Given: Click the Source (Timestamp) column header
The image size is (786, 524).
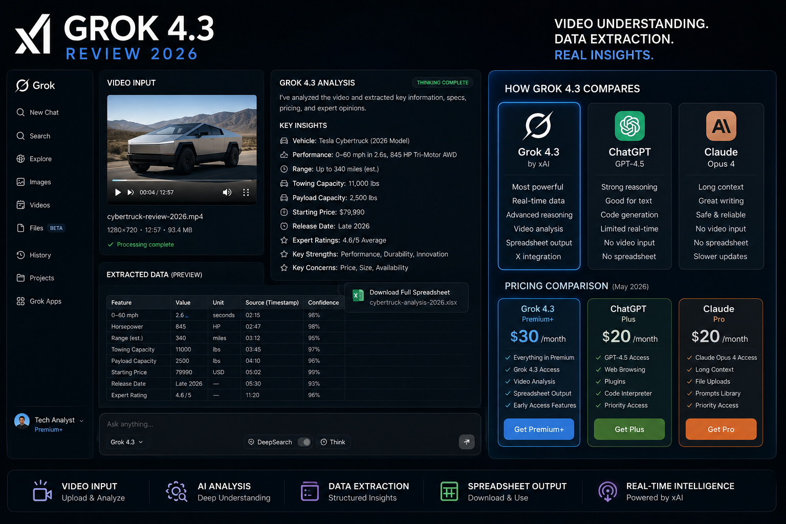Looking at the screenshot, I should (272, 302).
